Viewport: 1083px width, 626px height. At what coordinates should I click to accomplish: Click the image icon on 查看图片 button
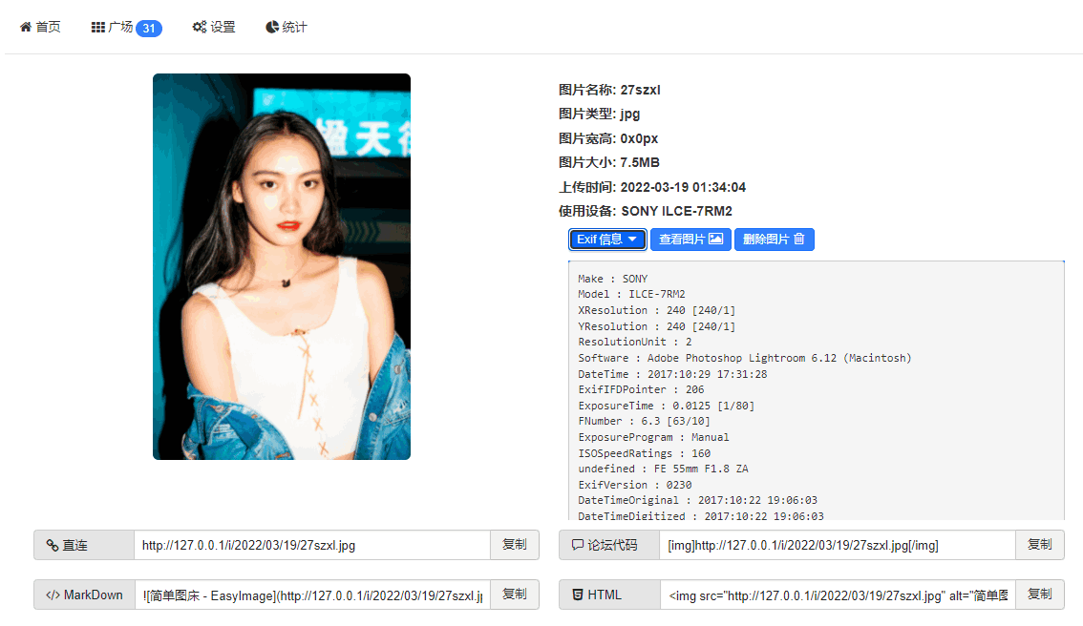tap(715, 240)
